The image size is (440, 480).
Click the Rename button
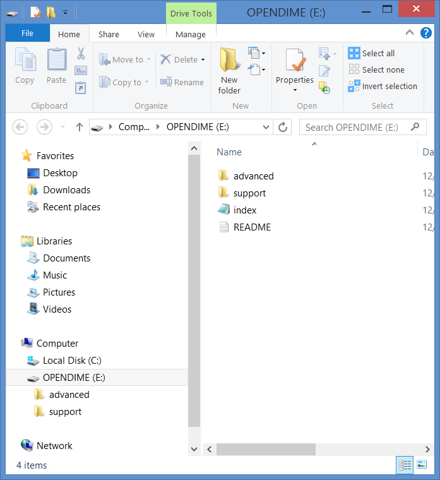pos(182,82)
